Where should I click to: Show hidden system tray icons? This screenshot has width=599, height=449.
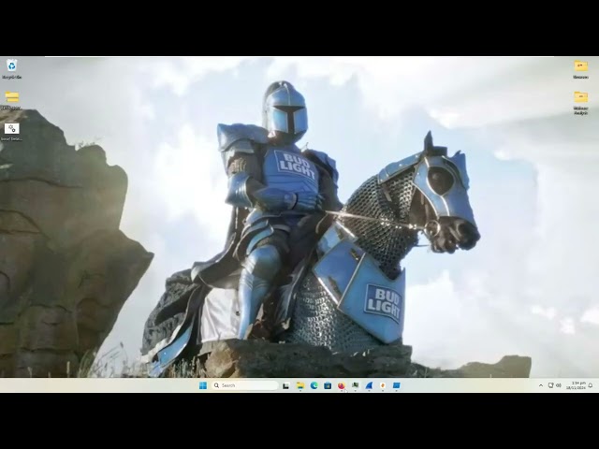tap(541, 385)
